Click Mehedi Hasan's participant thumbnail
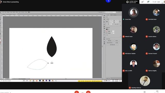The width and height of the screenshot is (165, 93). point(134,29)
